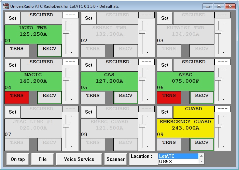Toggle RECV on EMERGENCY GUARD radio 09
Image resolution: width=239 pixels, height=170 pixels.
point(202,144)
